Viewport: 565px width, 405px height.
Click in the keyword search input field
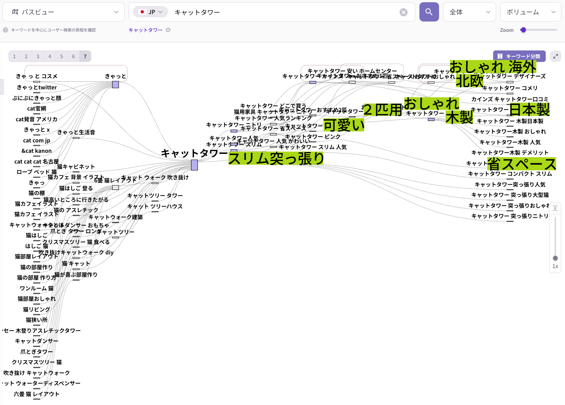[x=285, y=12]
